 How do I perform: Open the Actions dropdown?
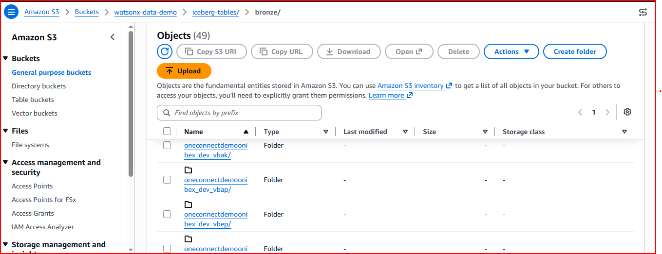(x=511, y=51)
